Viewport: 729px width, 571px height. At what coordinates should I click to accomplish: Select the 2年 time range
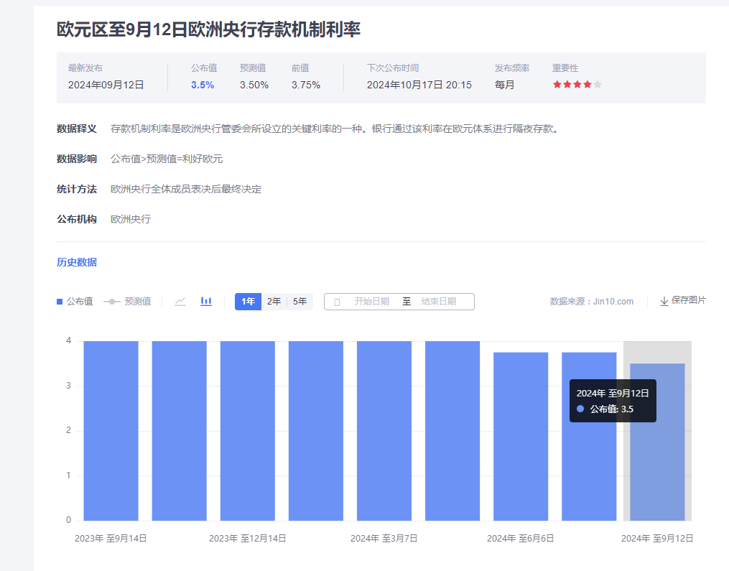click(274, 302)
